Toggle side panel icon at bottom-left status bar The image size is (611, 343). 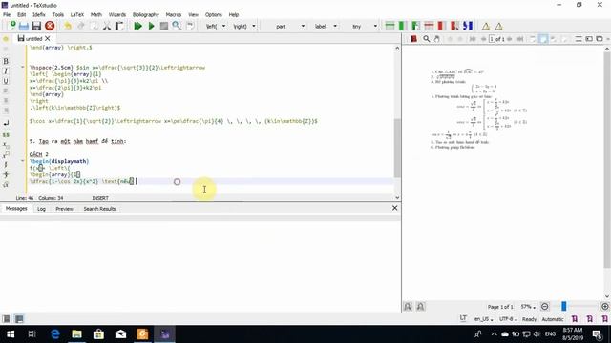coord(7,319)
